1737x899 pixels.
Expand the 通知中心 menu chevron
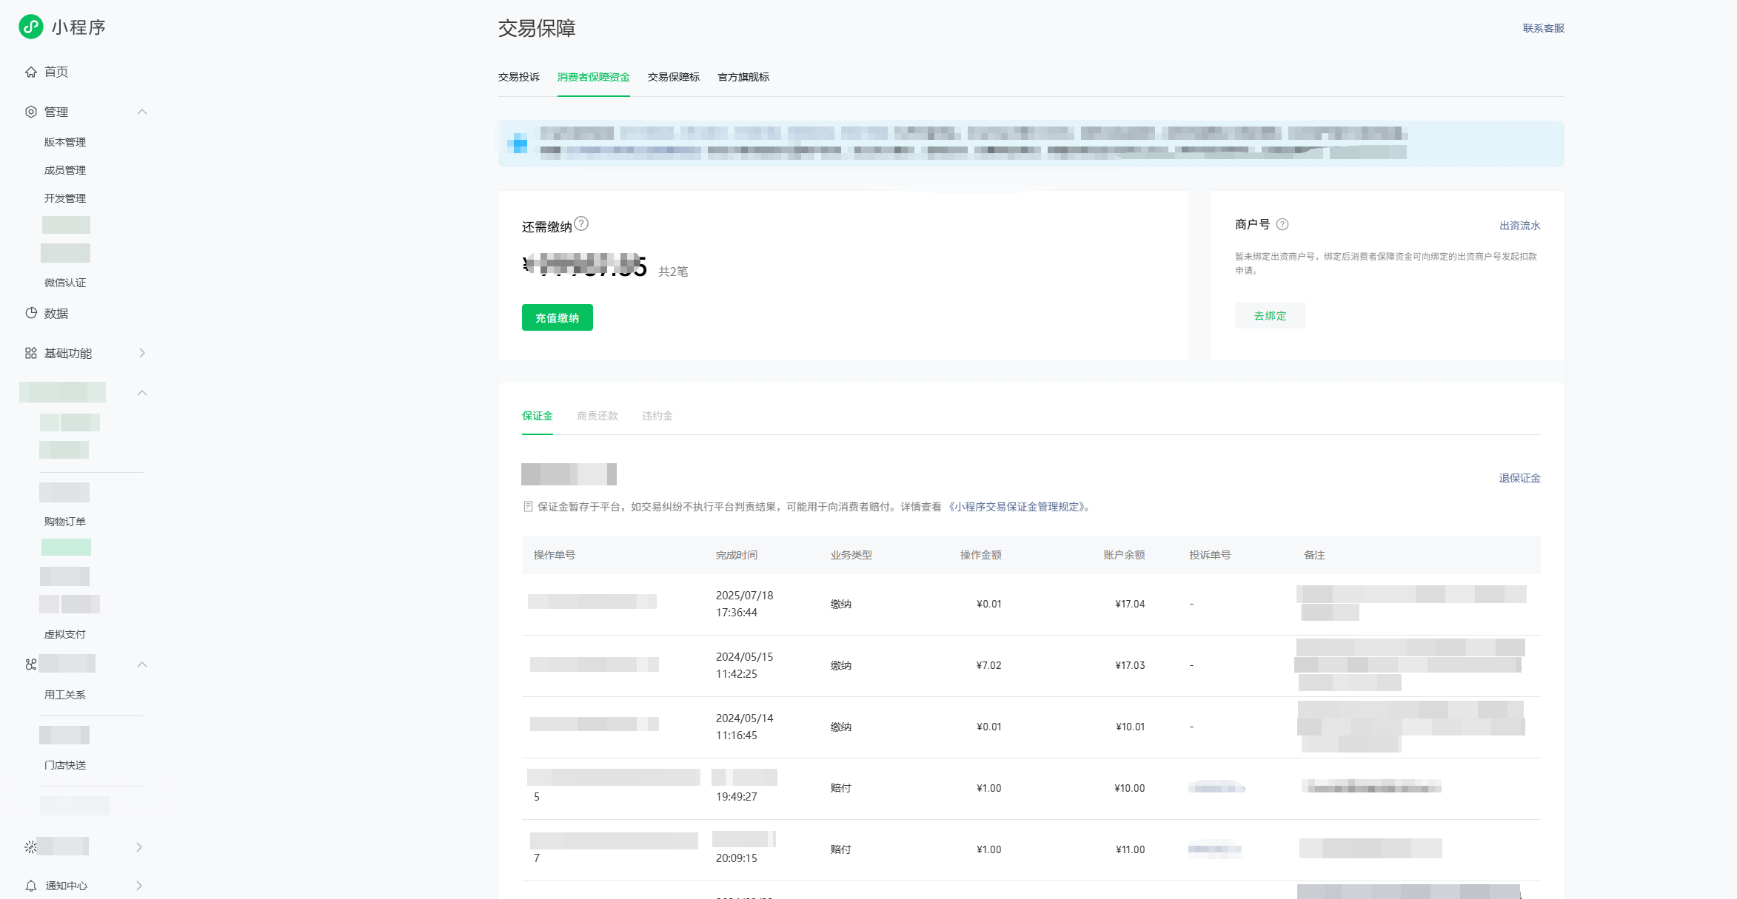(x=139, y=885)
